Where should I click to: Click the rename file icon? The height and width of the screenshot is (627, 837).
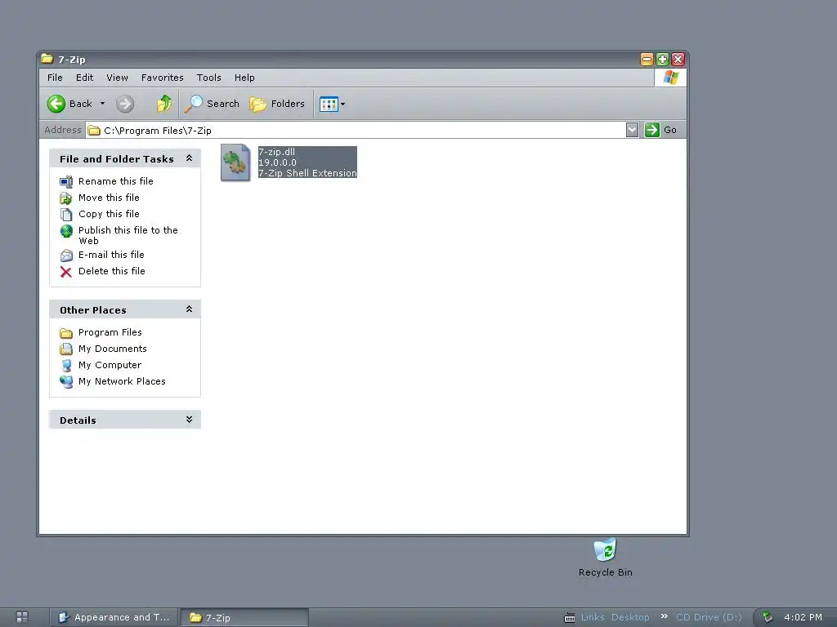(x=66, y=182)
